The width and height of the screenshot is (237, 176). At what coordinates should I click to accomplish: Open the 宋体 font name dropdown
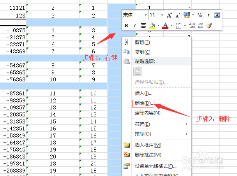[x=145, y=15]
